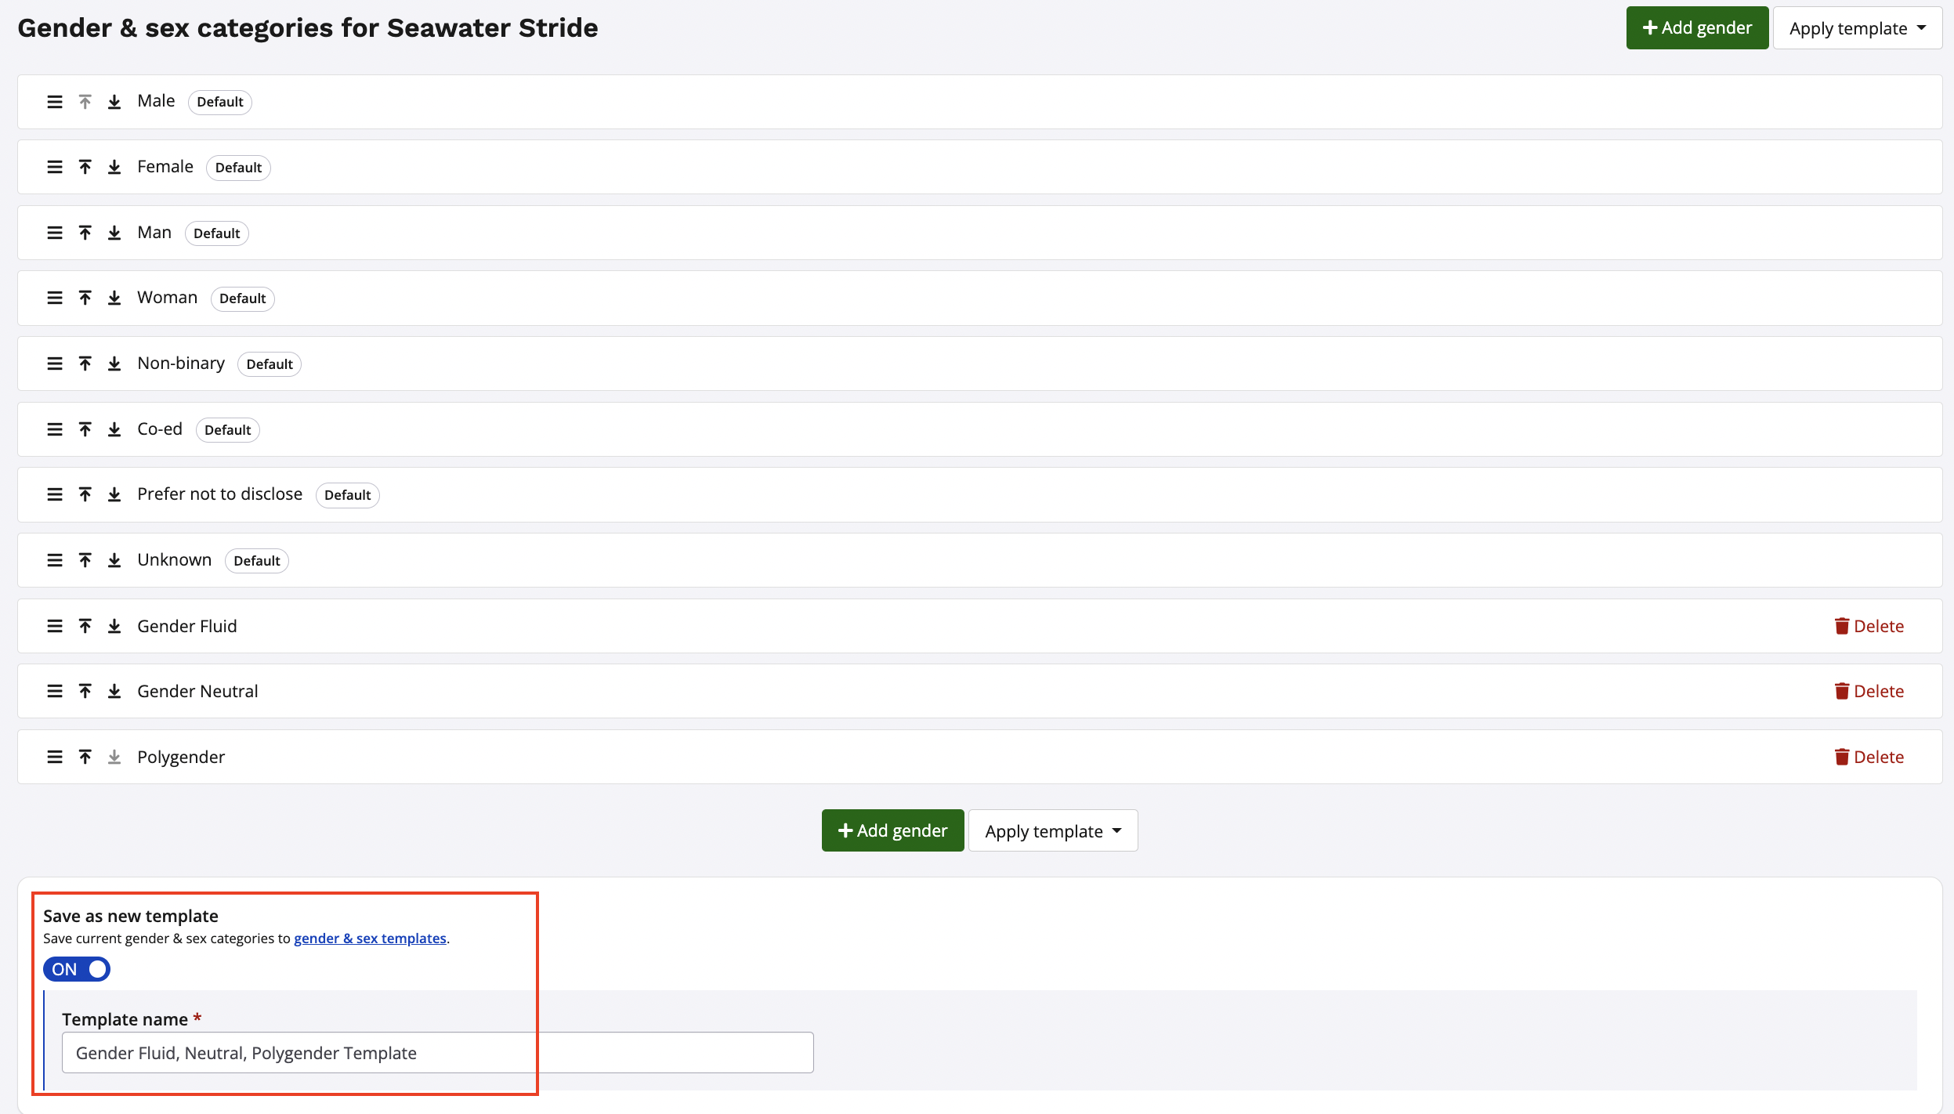Image resolution: width=1954 pixels, height=1114 pixels.
Task: Move Prefer not to disclose row up
Action: click(85, 494)
